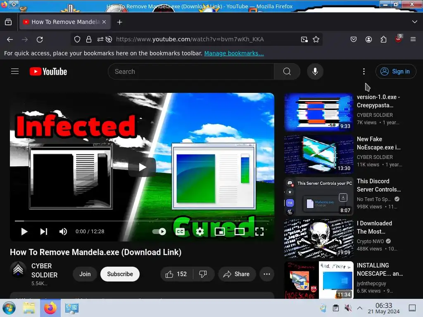Go back with the browser back arrow
This screenshot has height=317, width=423.
point(10,40)
